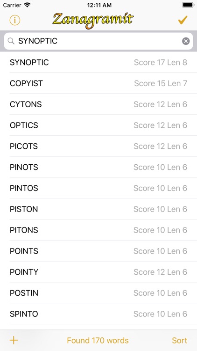The height and width of the screenshot is (351, 197).
Task: Focus the SYNOPTIC search text field
Action: click(98, 41)
